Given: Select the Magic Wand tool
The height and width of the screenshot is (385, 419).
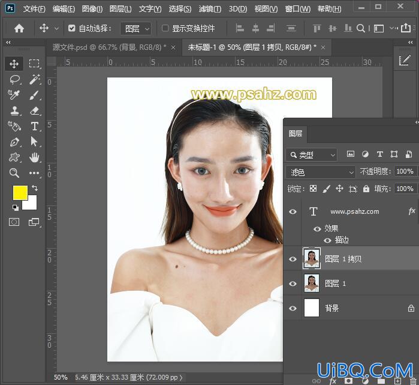Looking at the screenshot, I should [x=35, y=79].
